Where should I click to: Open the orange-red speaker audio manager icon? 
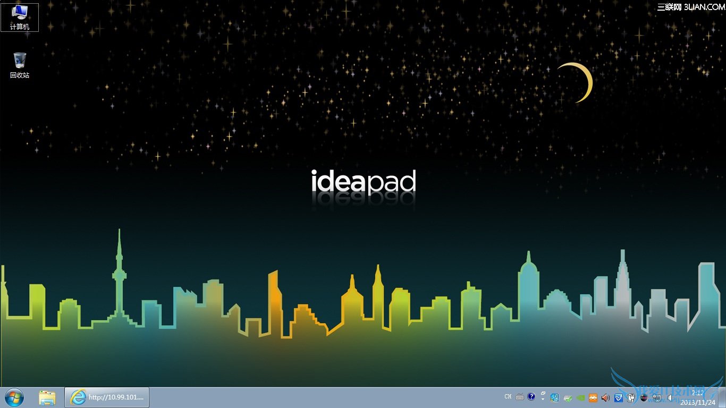605,397
